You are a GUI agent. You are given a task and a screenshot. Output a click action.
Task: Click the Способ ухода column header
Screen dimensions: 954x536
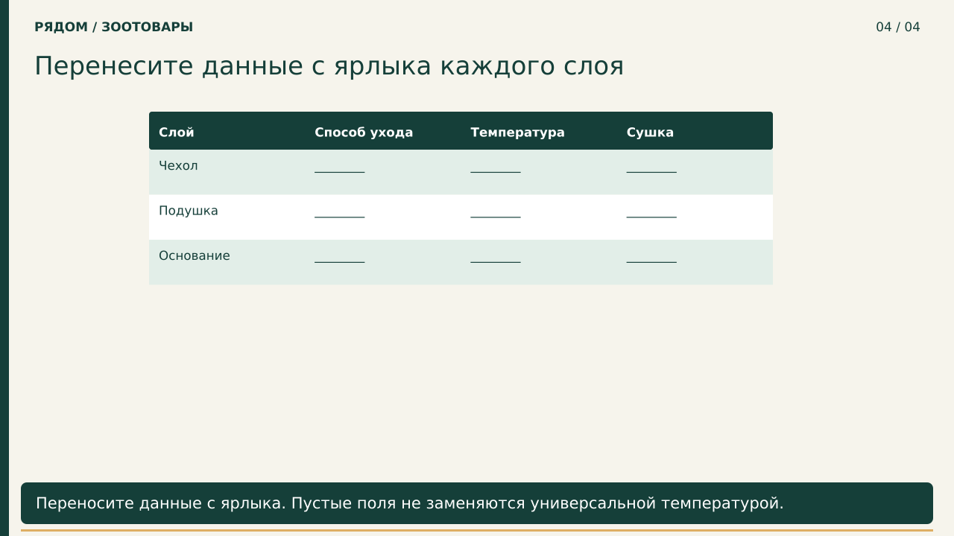(x=364, y=133)
